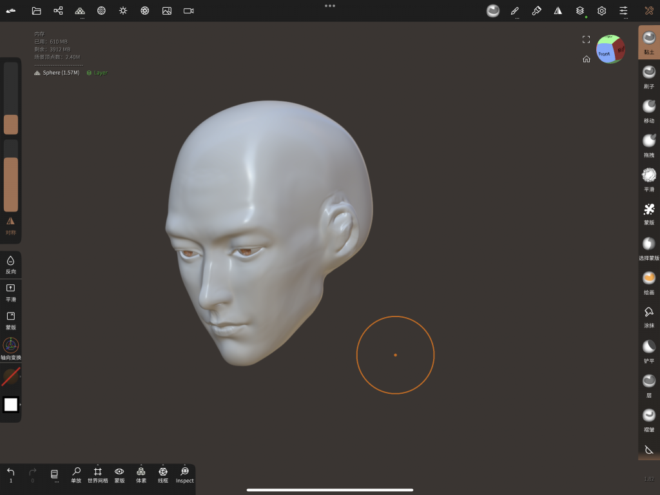Viewport: 660px width, 495px height.
Task: Reset view with the home icon
Action: 587,59
